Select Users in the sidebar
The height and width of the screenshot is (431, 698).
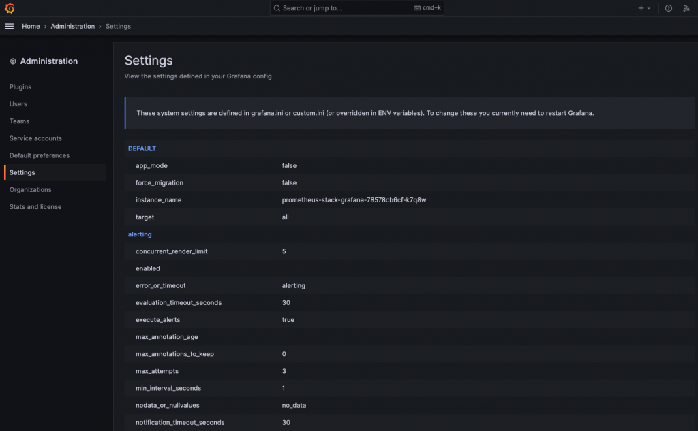(18, 104)
